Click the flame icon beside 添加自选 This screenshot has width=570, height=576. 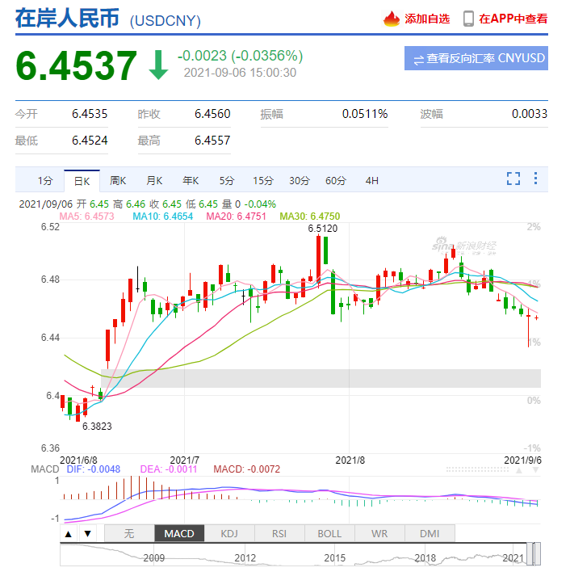(x=392, y=19)
